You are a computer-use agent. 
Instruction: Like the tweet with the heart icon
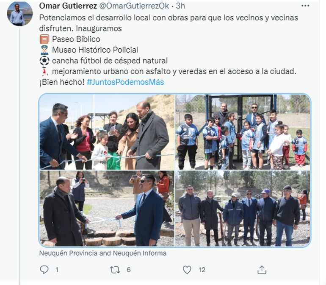coord(187,270)
